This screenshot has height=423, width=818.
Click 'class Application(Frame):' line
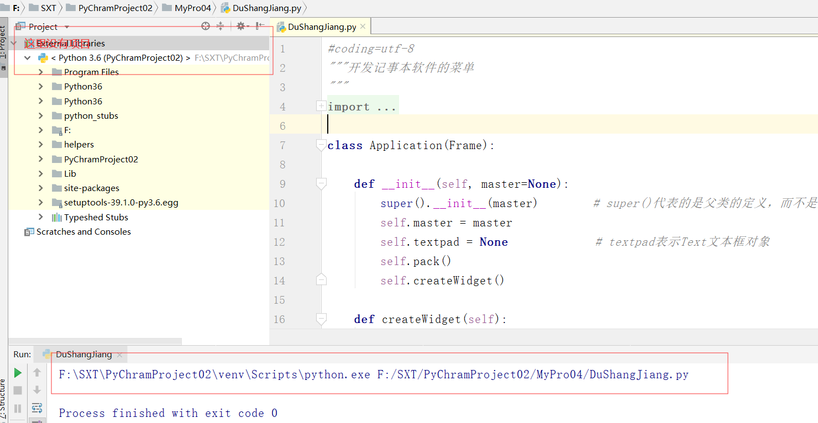[x=411, y=145]
